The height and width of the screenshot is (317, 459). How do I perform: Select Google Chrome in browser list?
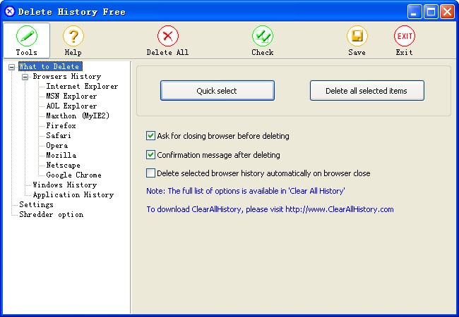point(73,175)
